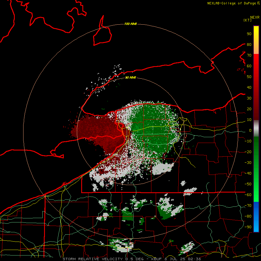Image resolution: width=261 pixels, height=261 pixels.
Task: Select the 0 value on velocity scale
Action: tap(250, 130)
